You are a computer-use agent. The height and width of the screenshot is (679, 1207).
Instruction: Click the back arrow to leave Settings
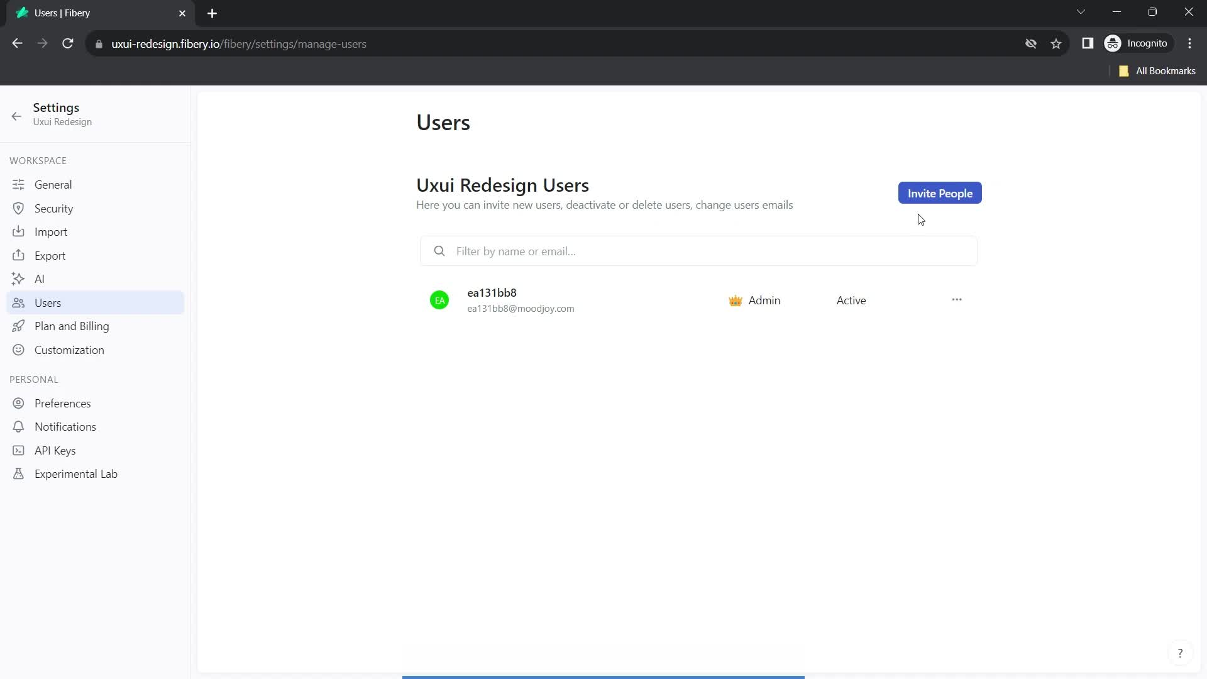(x=16, y=115)
